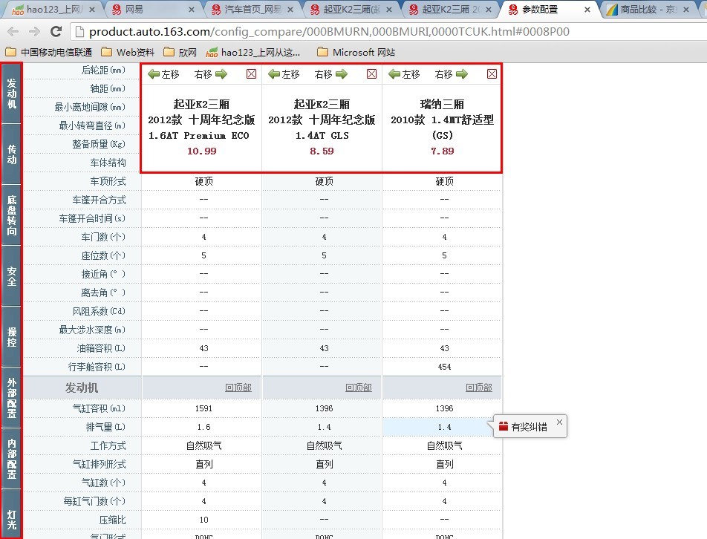Open the Web资料 bookmark folder
This screenshot has height=539, width=707.
click(128, 52)
